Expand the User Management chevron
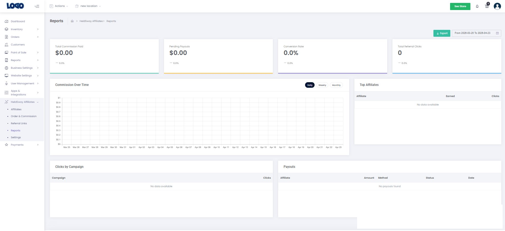Viewport: 505px width, 231px height. pyautogui.click(x=38, y=84)
